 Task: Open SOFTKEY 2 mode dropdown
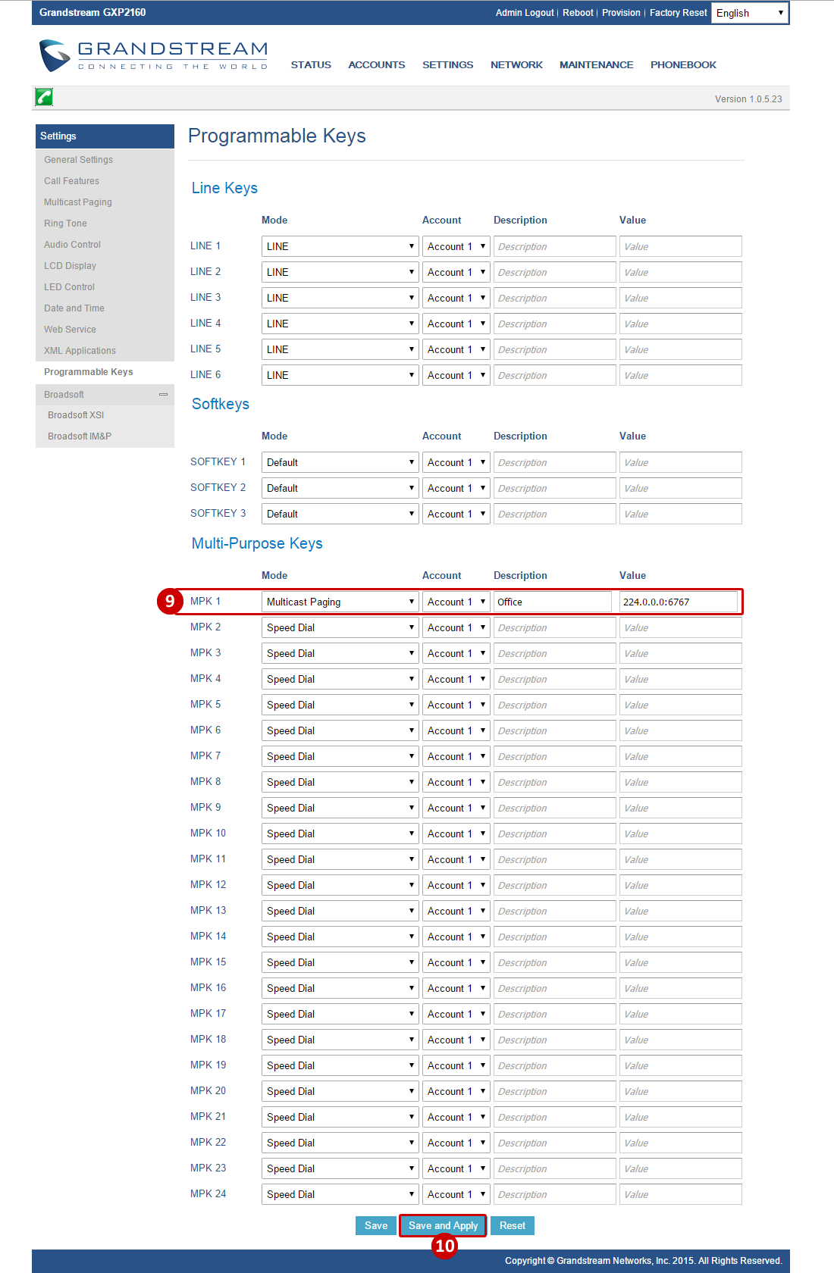click(x=340, y=488)
